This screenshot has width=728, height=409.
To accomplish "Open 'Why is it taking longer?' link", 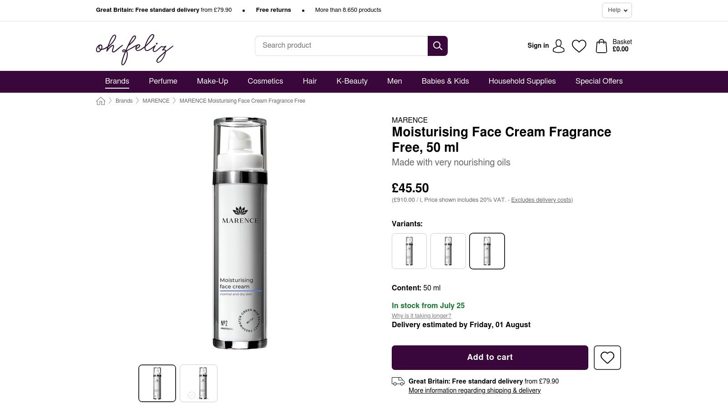I will pyautogui.click(x=421, y=316).
